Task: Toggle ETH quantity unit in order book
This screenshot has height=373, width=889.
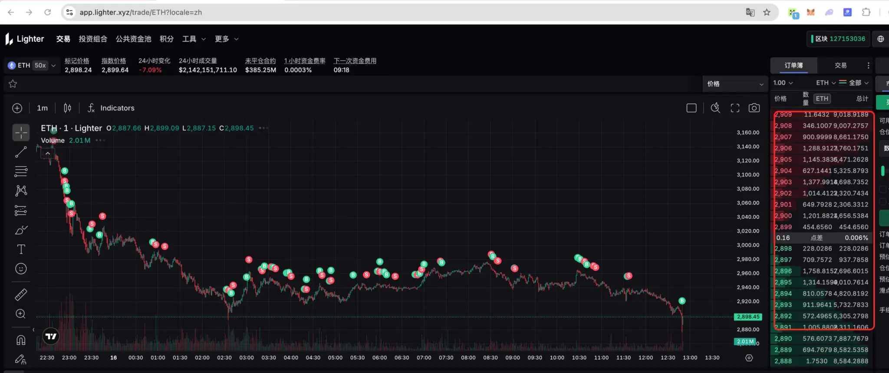Action: (x=822, y=99)
